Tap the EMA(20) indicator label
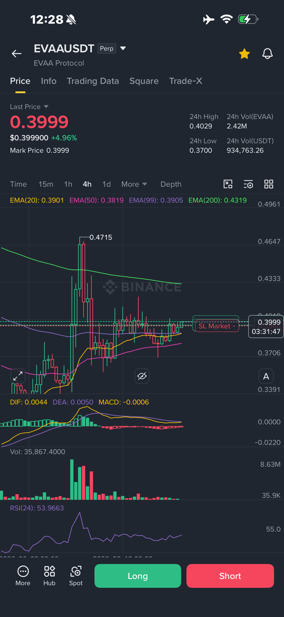Viewport: 284px width, 617px height. 37,200
